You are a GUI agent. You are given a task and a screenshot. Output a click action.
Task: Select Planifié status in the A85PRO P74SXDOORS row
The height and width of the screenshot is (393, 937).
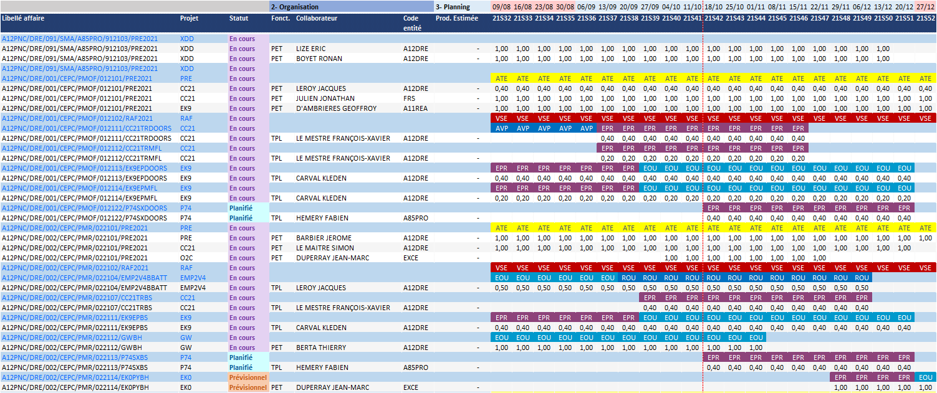(x=241, y=218)
